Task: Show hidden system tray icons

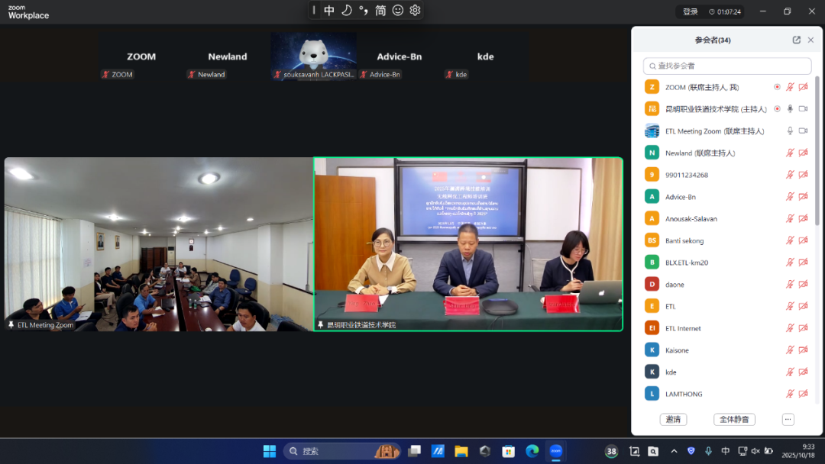Action: 674,451
